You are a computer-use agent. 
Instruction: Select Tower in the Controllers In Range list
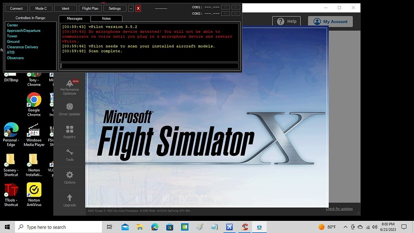12,36
